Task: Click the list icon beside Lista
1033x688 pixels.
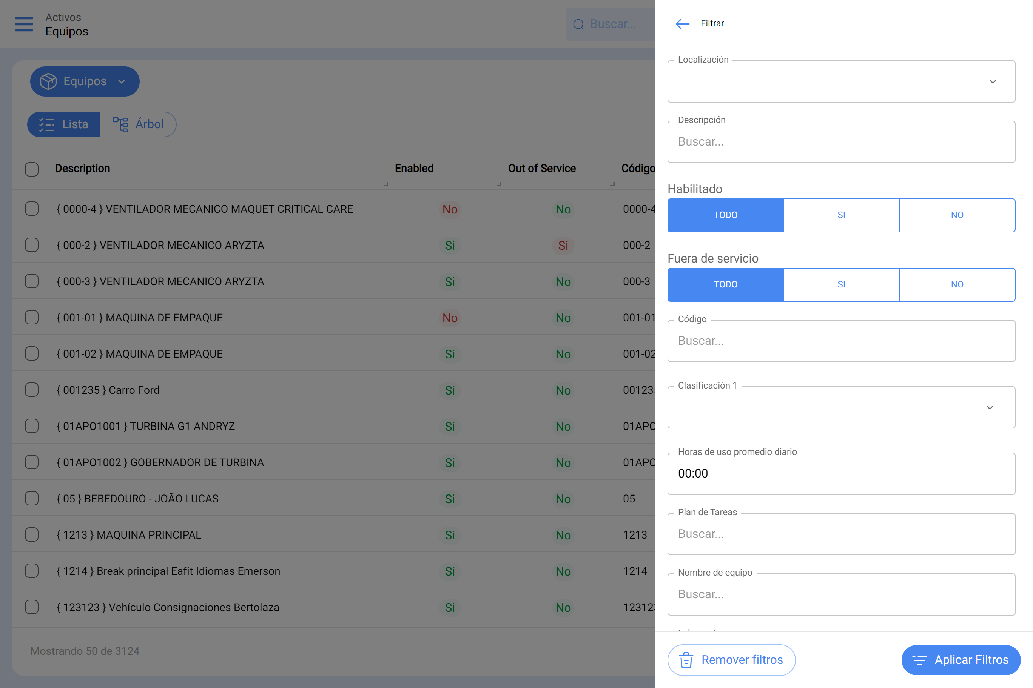Action: tap(46, 124)
